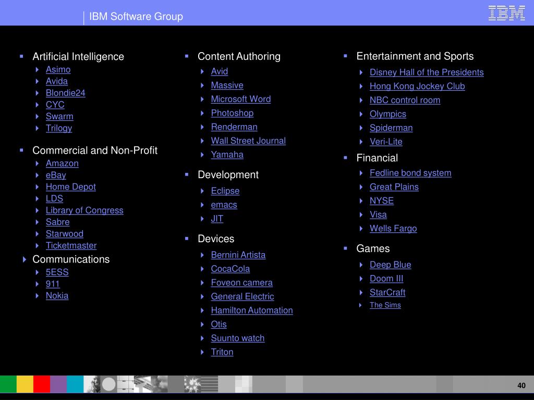Select the Artificial Intelligence heading
The height and width of the screenshot is (400, 534).
pos(78,56)
